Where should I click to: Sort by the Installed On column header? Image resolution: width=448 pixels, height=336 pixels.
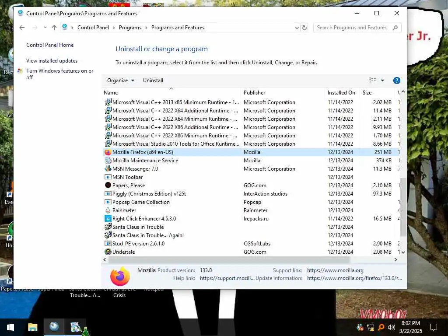[342, 93]
